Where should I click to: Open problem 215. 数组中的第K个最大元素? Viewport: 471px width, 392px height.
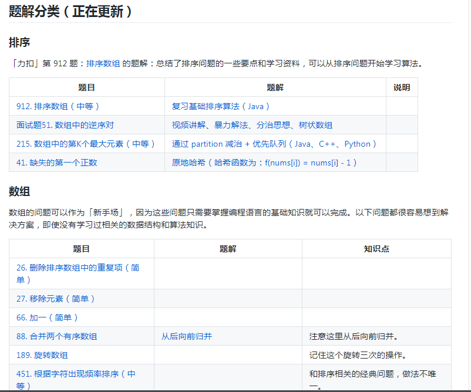(86, 144)
